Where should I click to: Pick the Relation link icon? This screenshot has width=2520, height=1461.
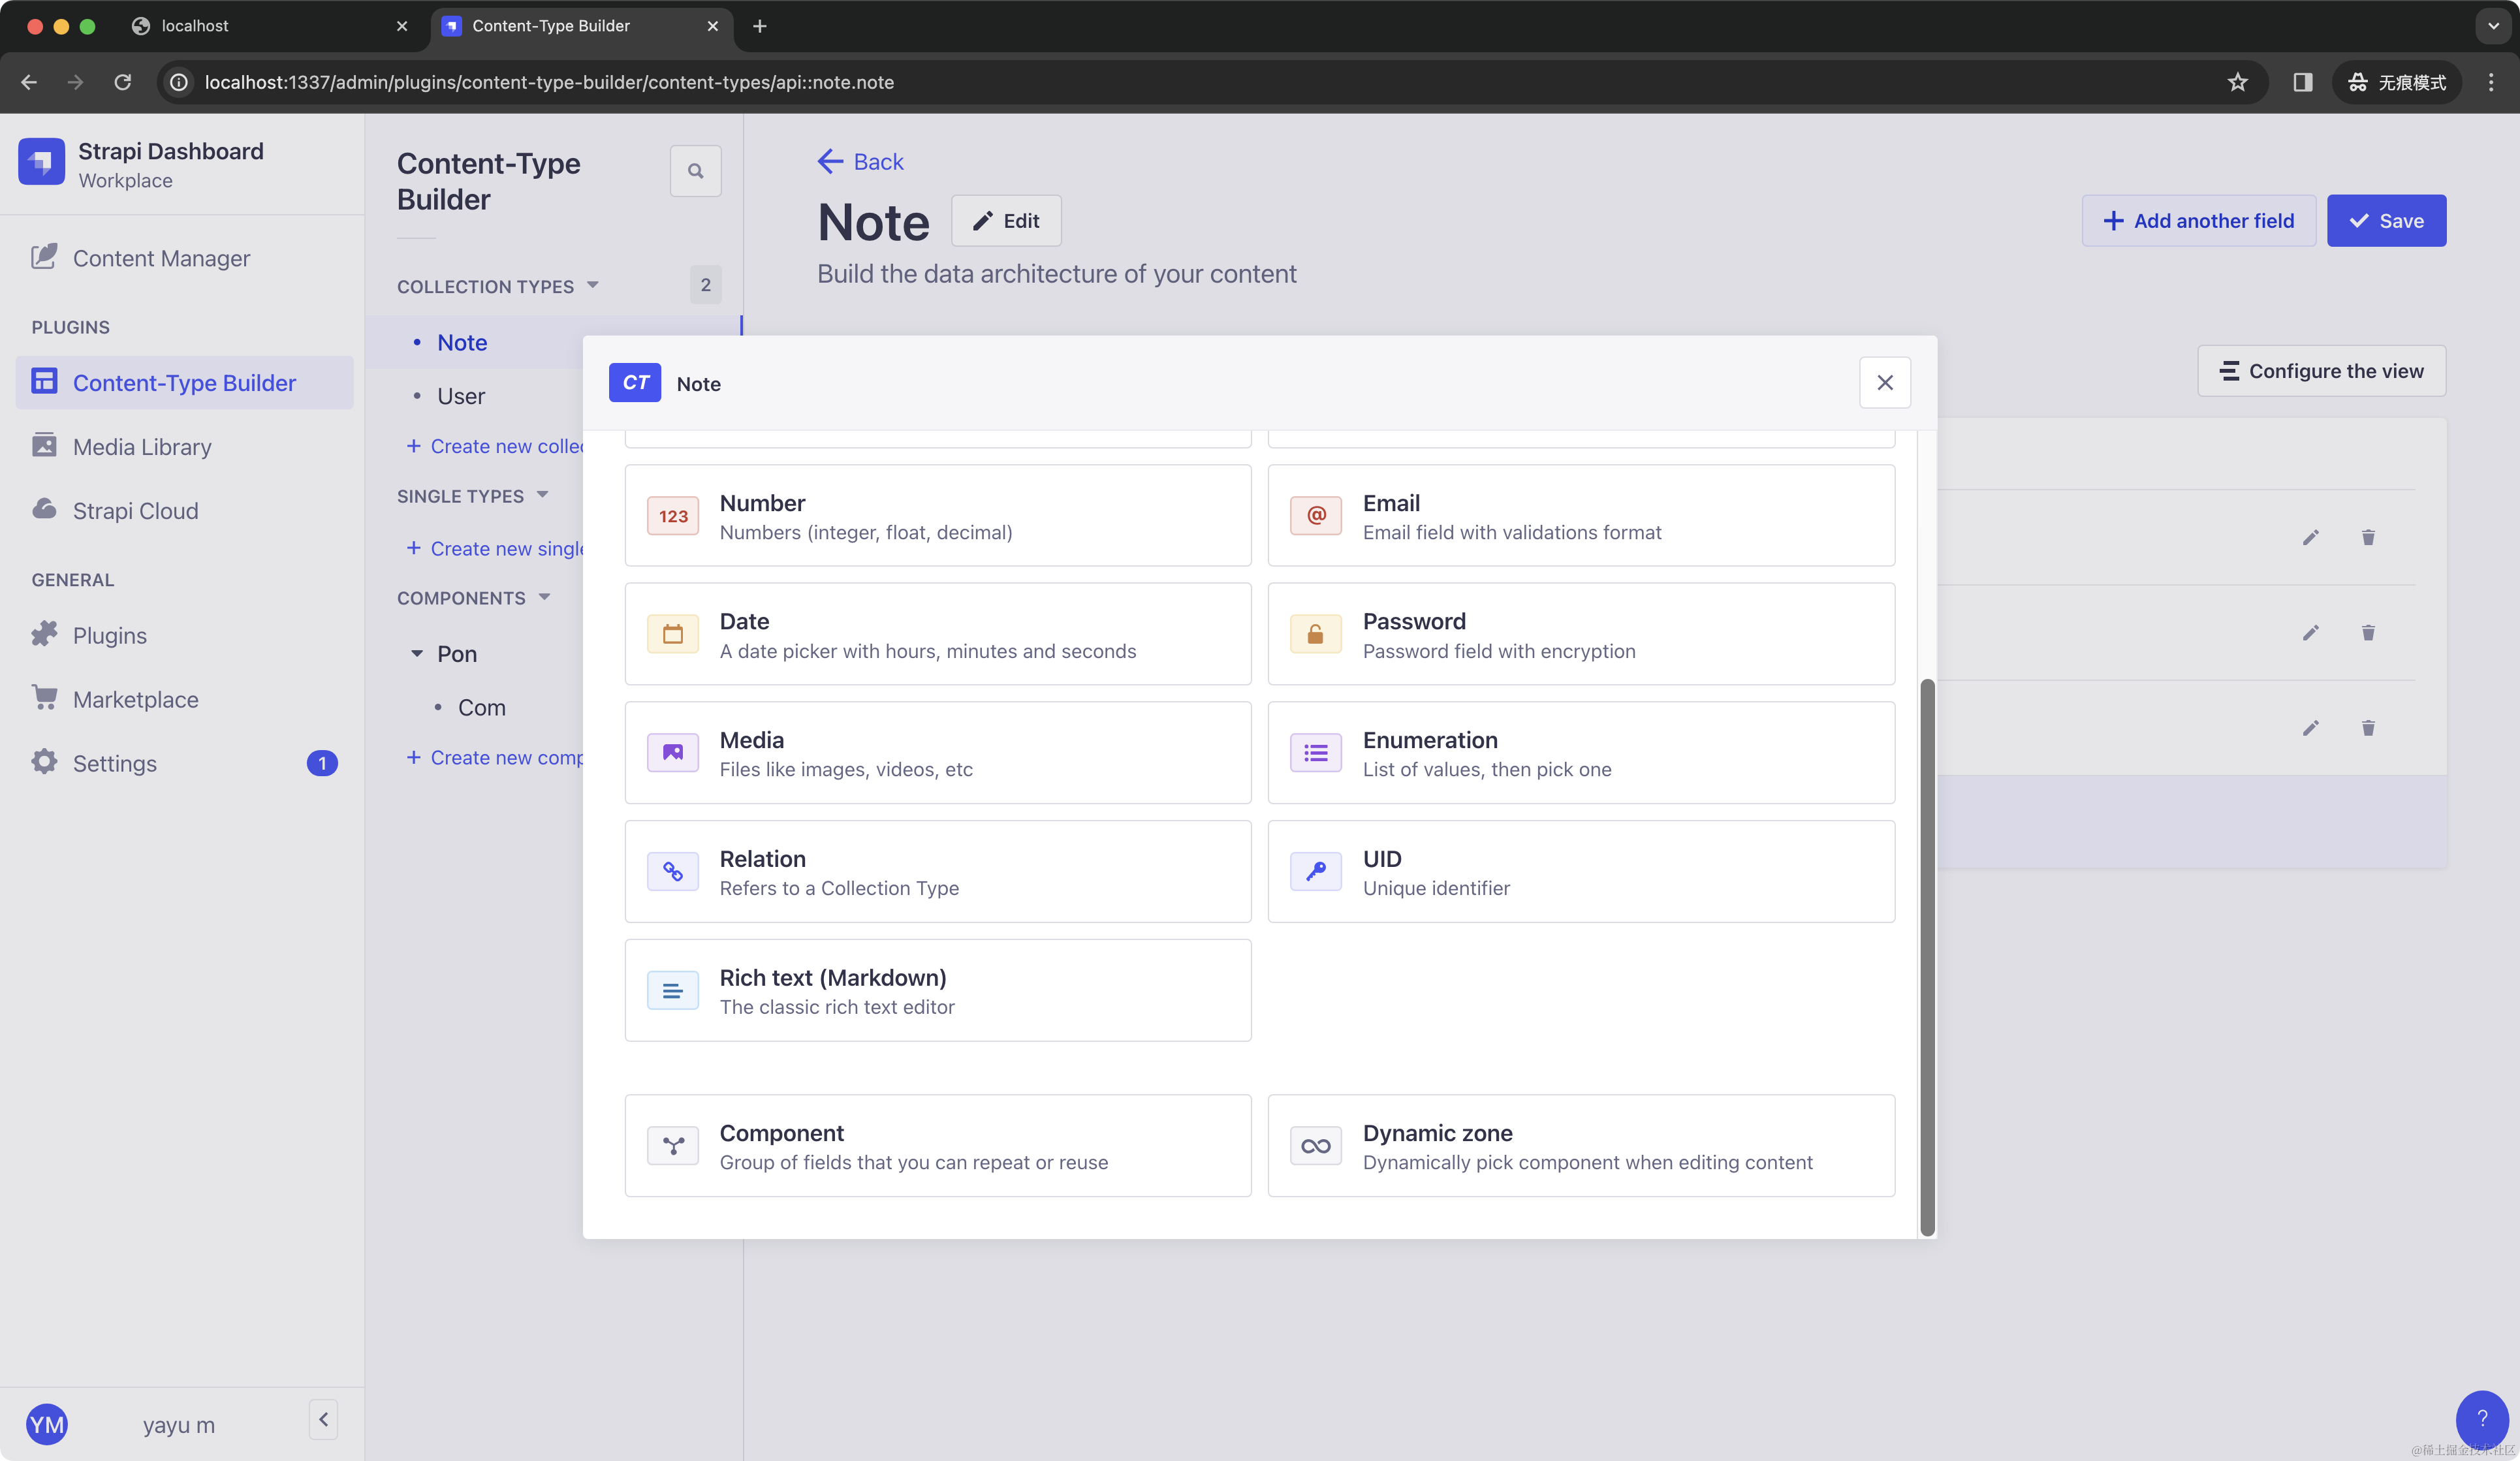(672, 872)
